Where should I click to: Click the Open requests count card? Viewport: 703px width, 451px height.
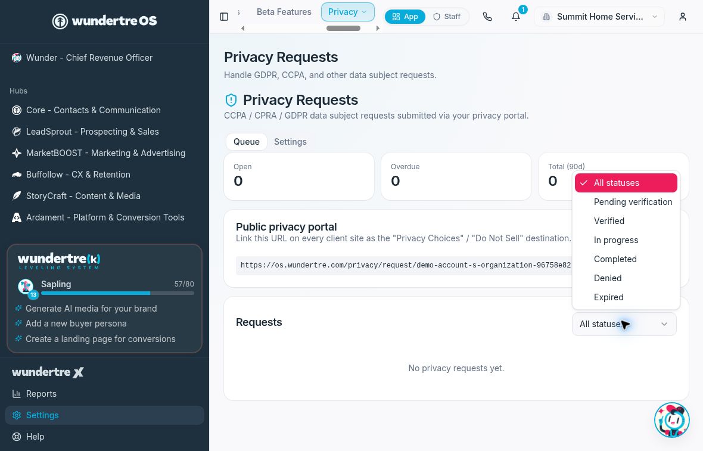(299, 176)
